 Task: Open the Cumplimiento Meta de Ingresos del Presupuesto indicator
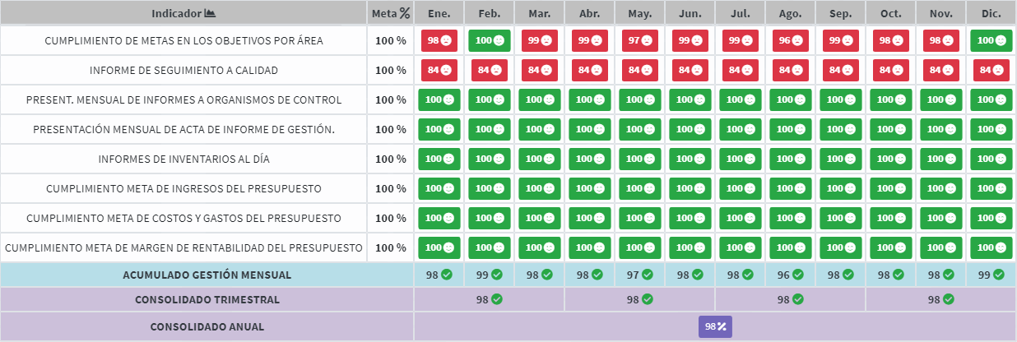point(183,189)
